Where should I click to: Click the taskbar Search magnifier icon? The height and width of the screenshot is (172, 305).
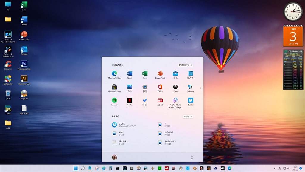point(83,168)
